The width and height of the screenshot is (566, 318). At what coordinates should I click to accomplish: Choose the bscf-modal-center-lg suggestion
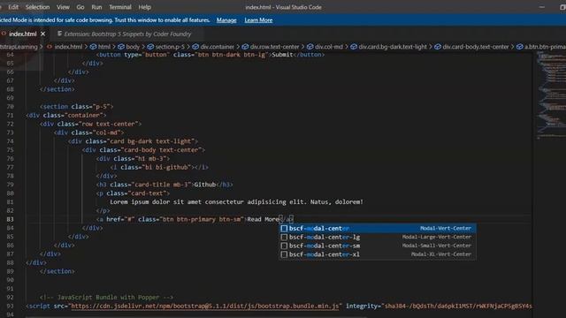378,237
